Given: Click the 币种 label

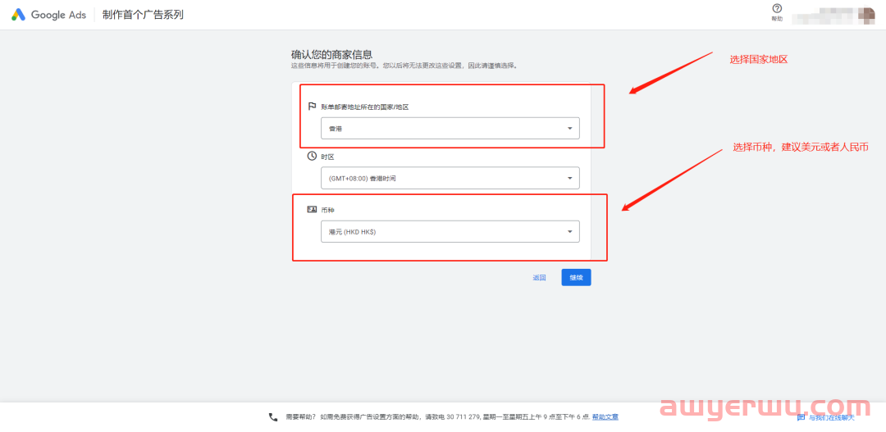Looking at the screenshot, I should 327,210.
